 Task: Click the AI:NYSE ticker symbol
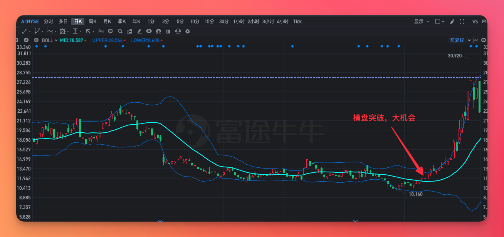(30, 22)
